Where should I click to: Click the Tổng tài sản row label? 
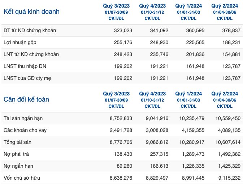pos(17,142)
